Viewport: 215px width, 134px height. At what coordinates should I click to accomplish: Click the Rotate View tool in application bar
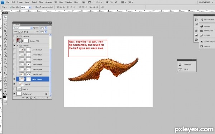pos(116,2)
